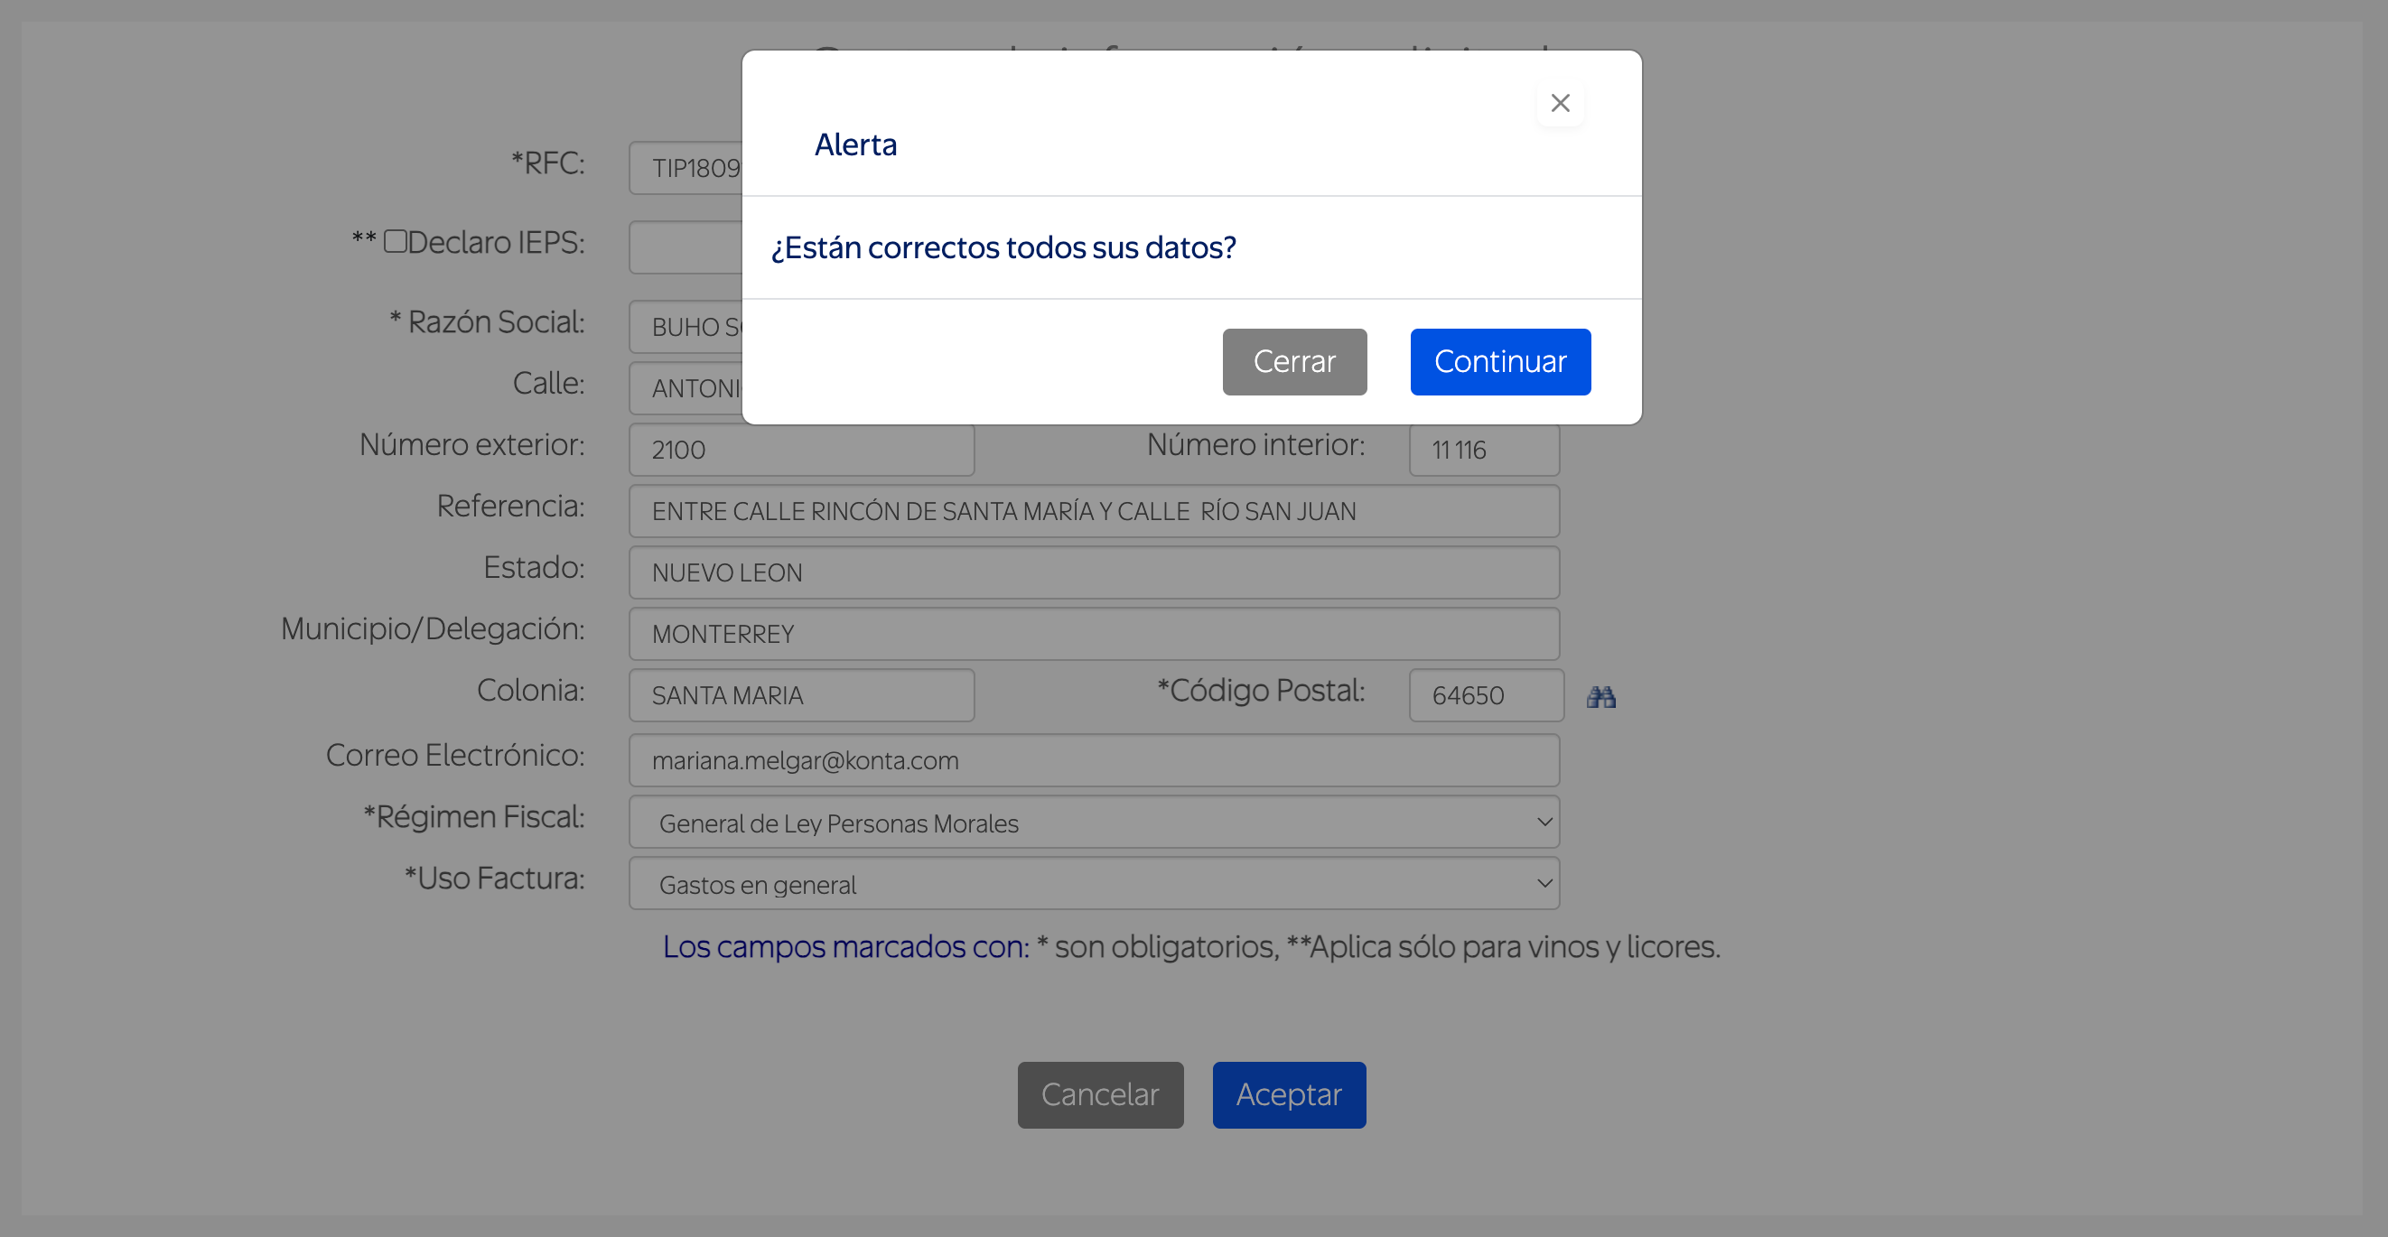The height and width of the screenshot is (1237, 2388).
Task: Click the Código Postal field 64650
Action: click(1485, 695)
